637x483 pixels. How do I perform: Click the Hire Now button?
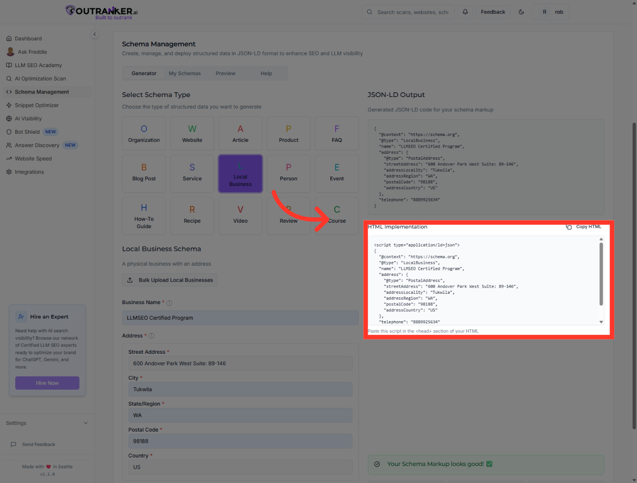pos(47,383)
